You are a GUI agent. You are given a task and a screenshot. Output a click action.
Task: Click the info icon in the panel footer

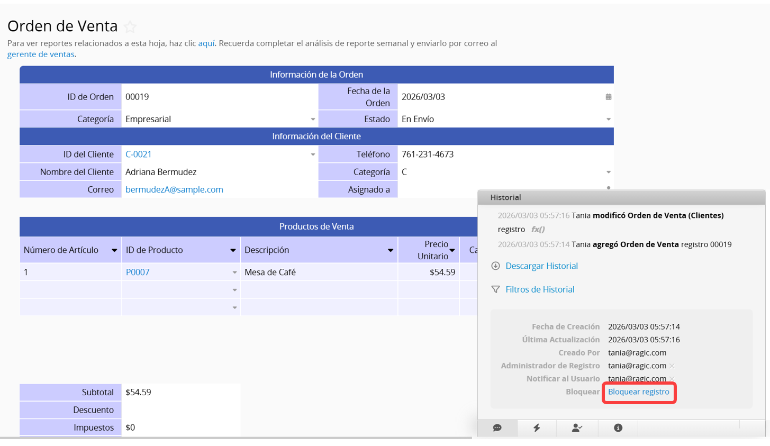click(618, 428)
